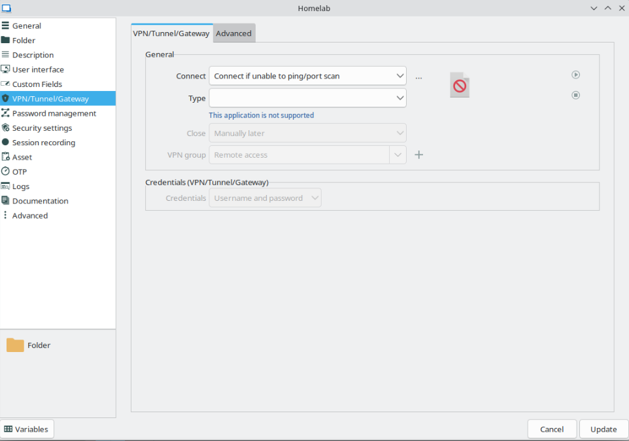Click the User interface monitor icon
This screenshot has height=441, width=629.
click(5, 69)
